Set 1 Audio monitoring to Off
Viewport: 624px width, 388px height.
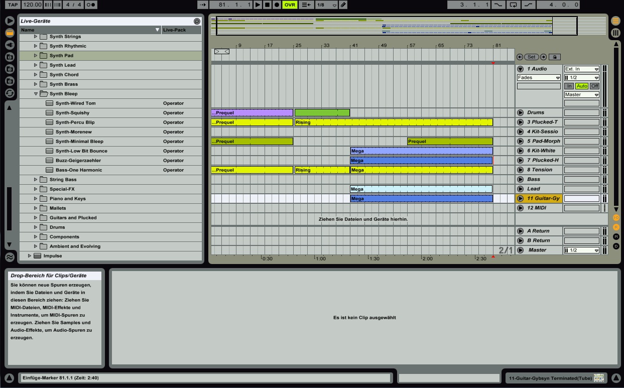click(x=594, y=86)
